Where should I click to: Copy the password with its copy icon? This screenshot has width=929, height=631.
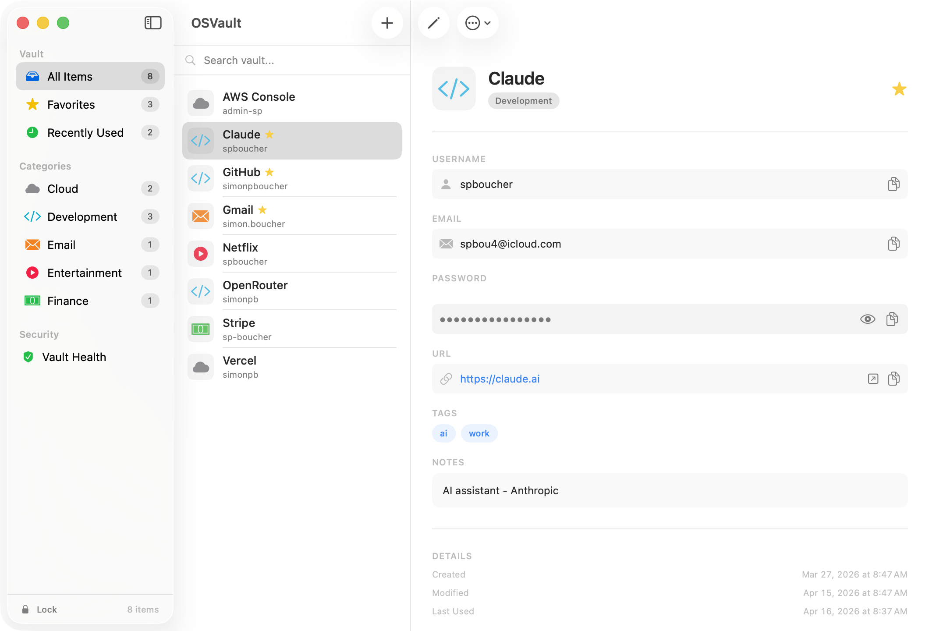(892, 319)
